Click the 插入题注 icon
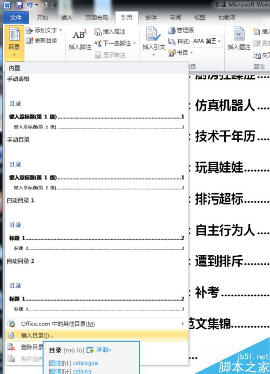The height and width of the screenshot is (374, 270). point(239,34)
